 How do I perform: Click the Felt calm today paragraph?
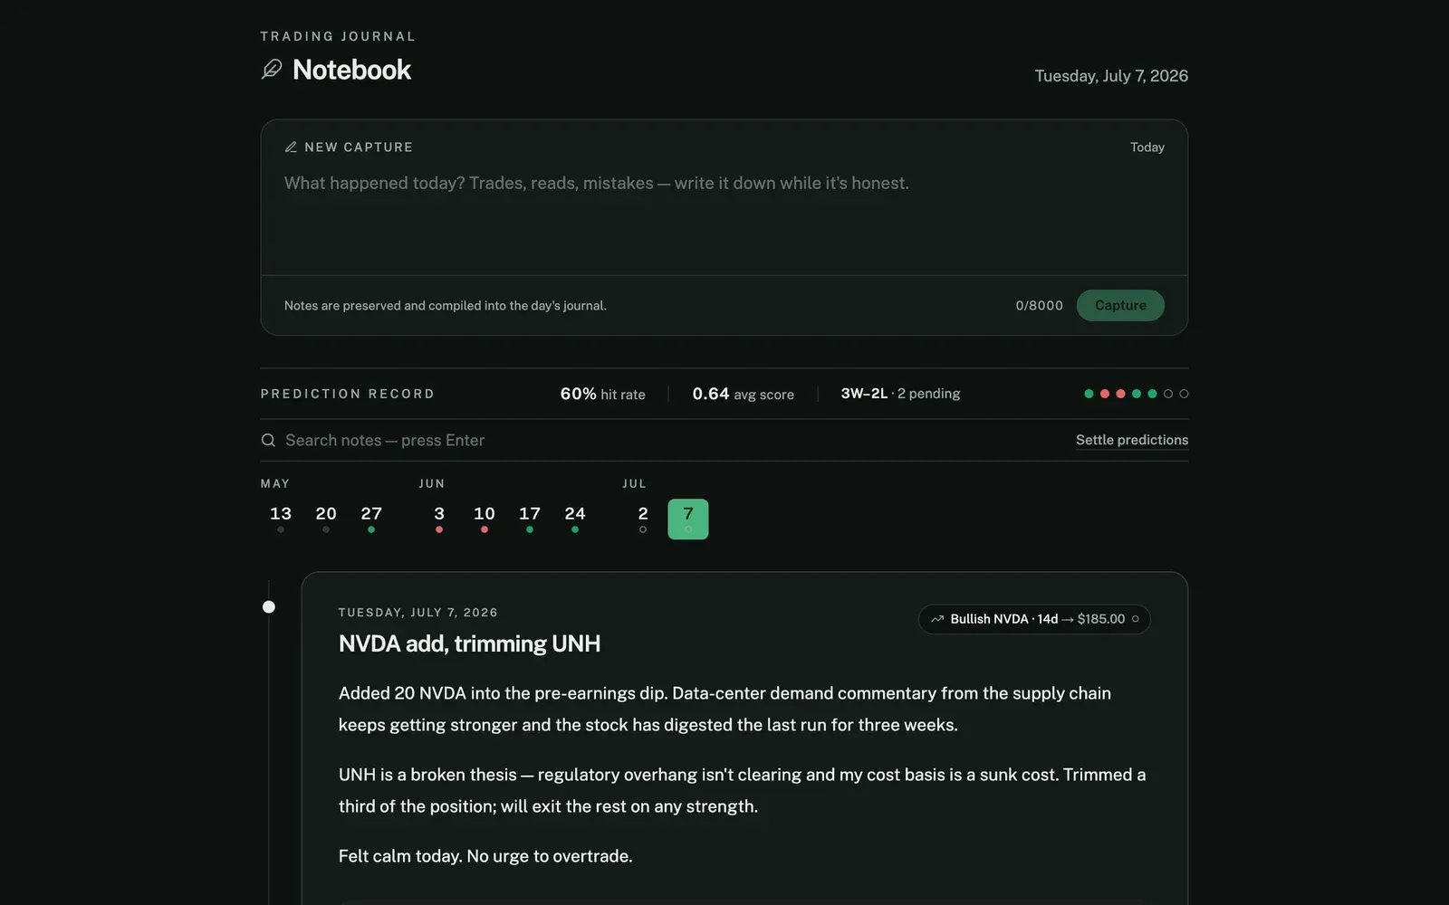[x=485, y=856]
